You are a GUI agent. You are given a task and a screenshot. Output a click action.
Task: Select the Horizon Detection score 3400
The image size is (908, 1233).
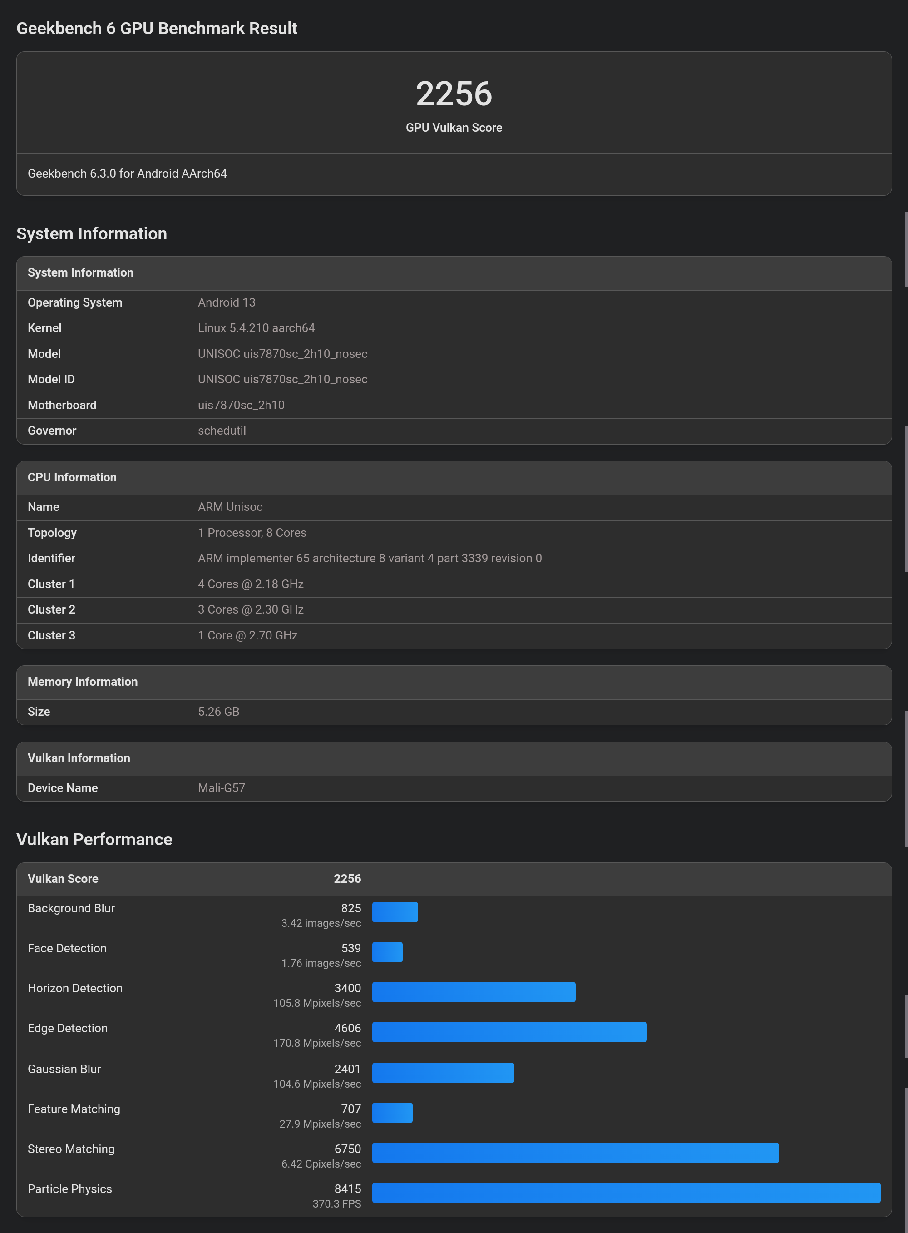coord(347,988)
